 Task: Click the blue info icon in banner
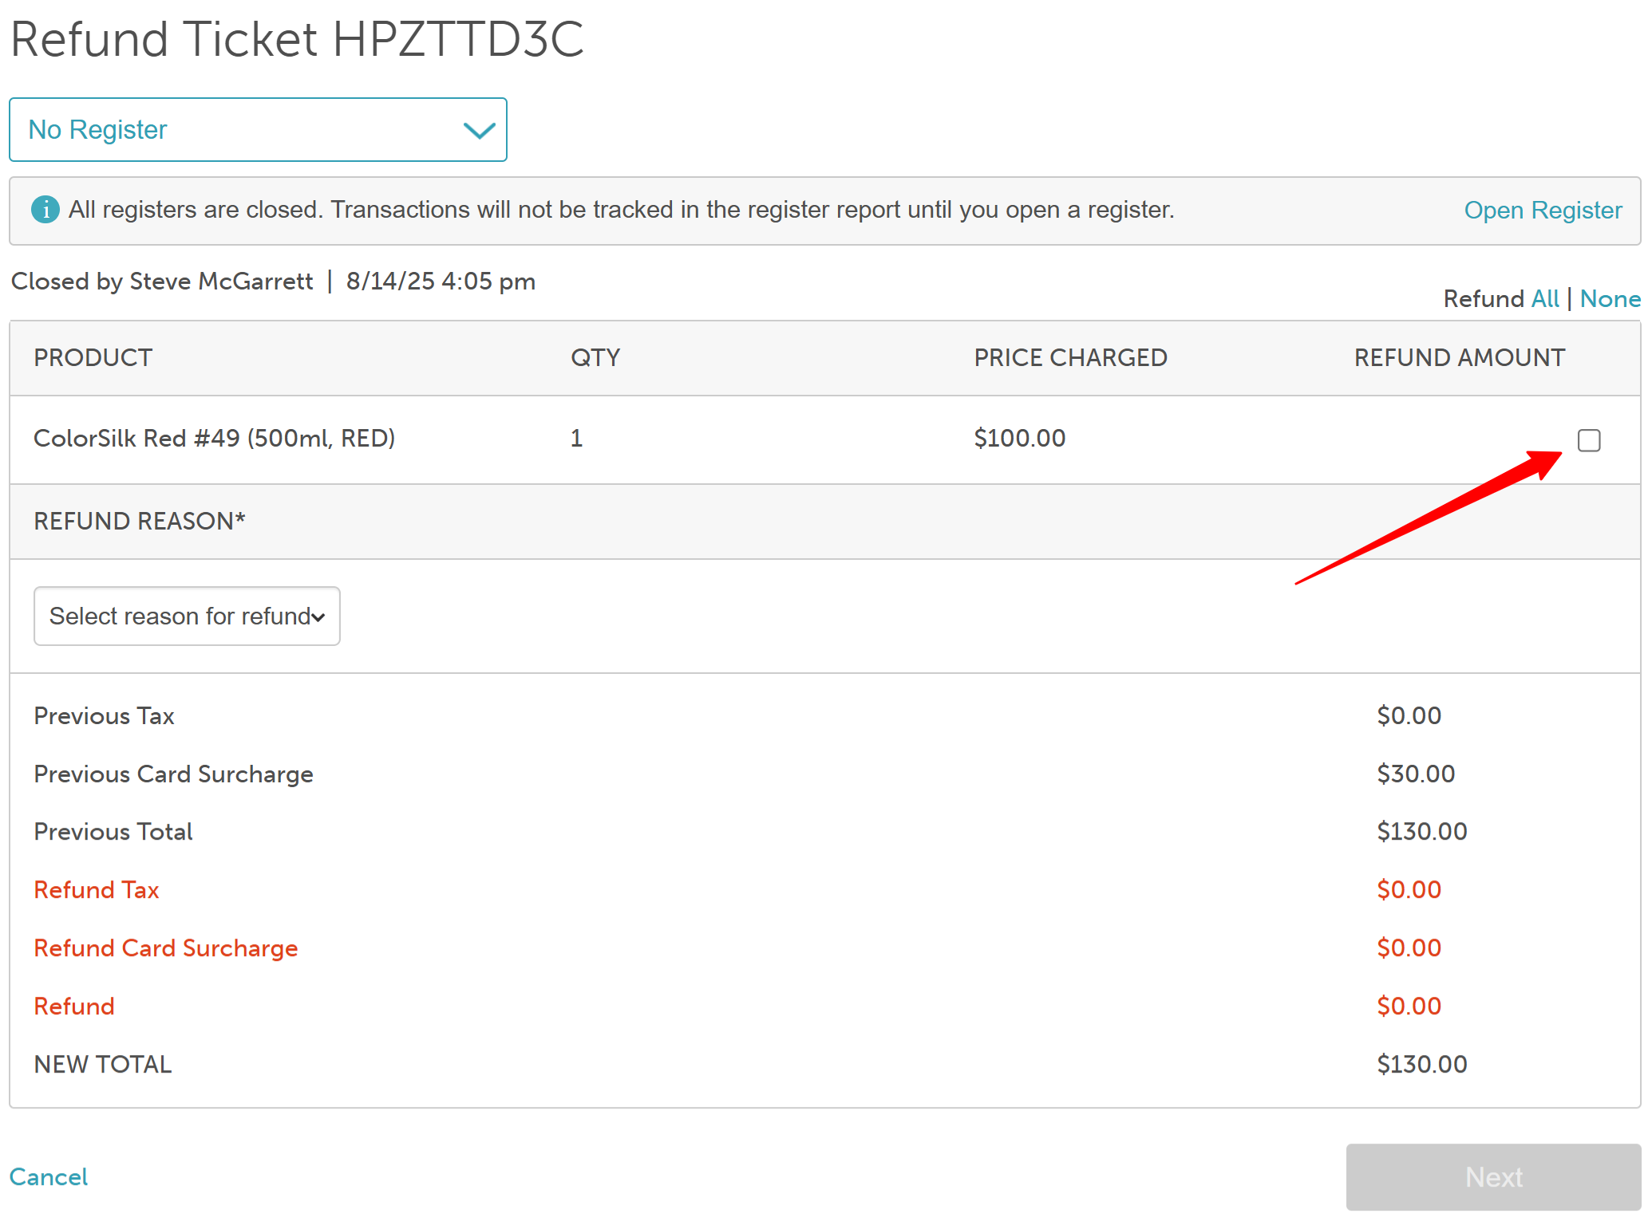click(45, 210)
